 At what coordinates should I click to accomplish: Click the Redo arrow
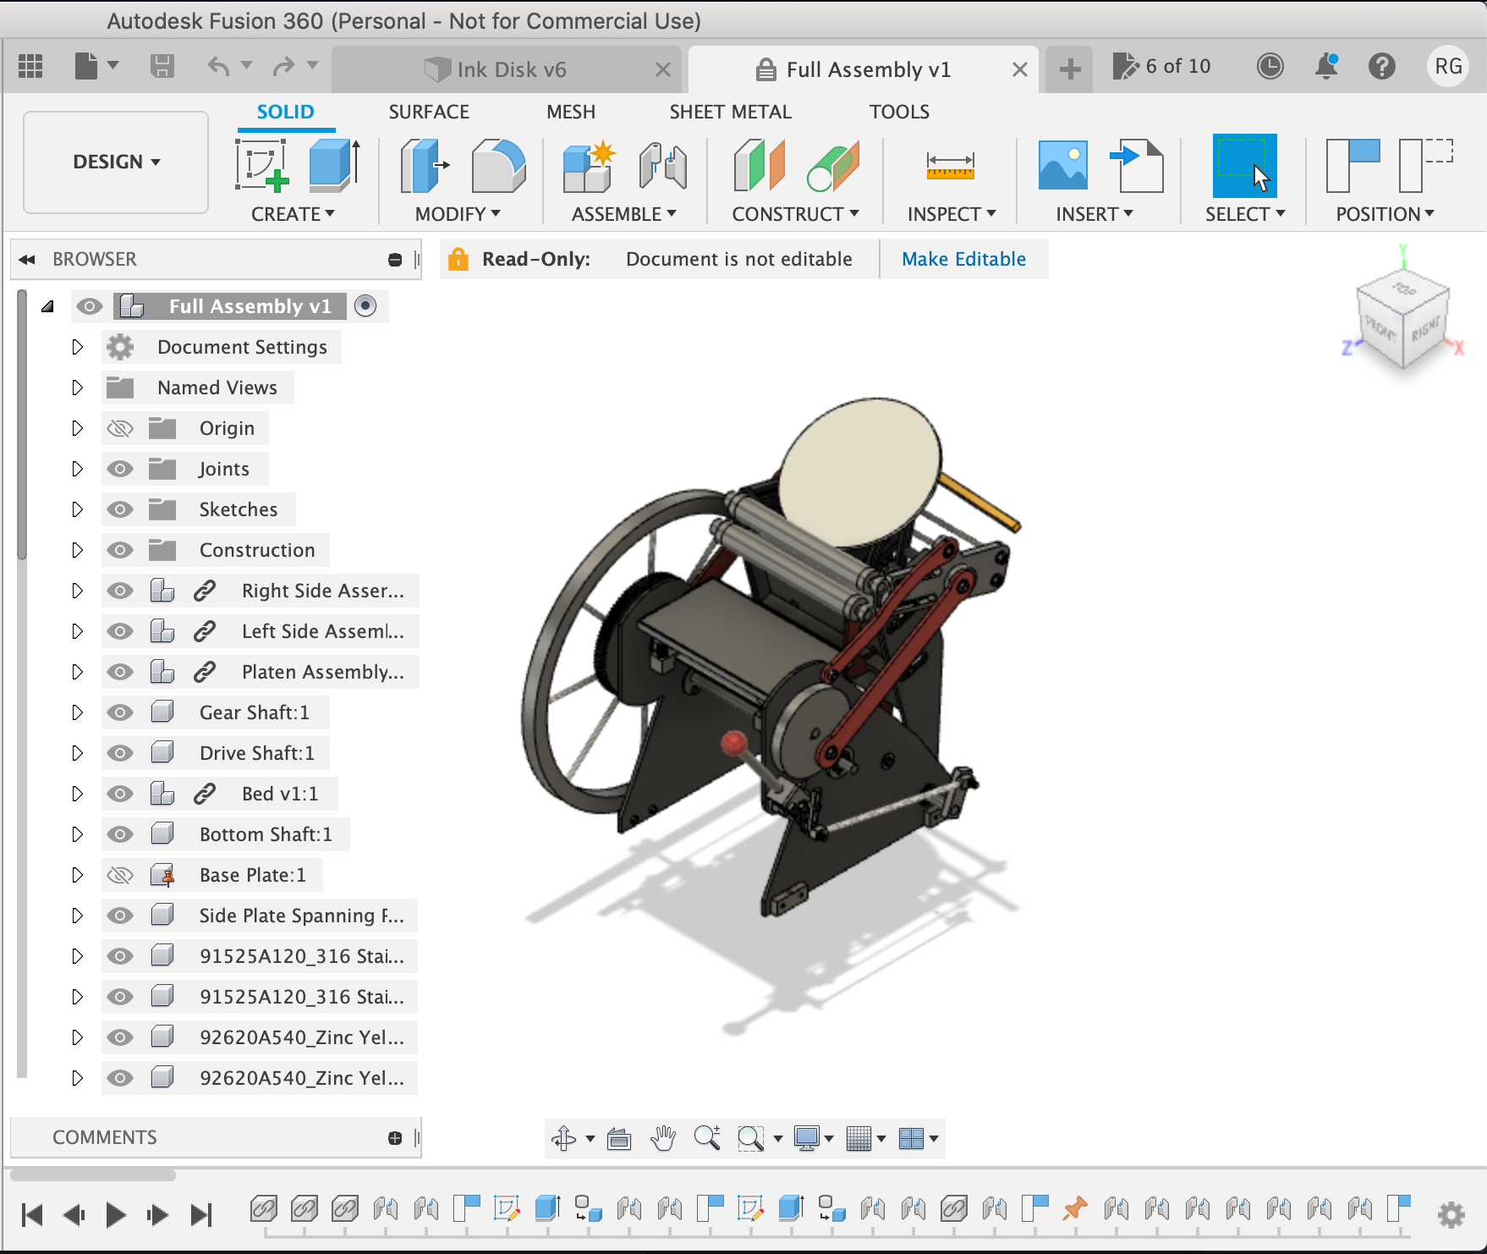click(284, 66)
